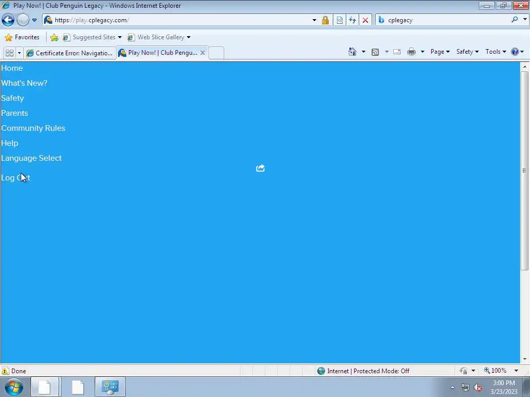Open a new blank tab
The image size is (530, 397).
pos(216,53)
